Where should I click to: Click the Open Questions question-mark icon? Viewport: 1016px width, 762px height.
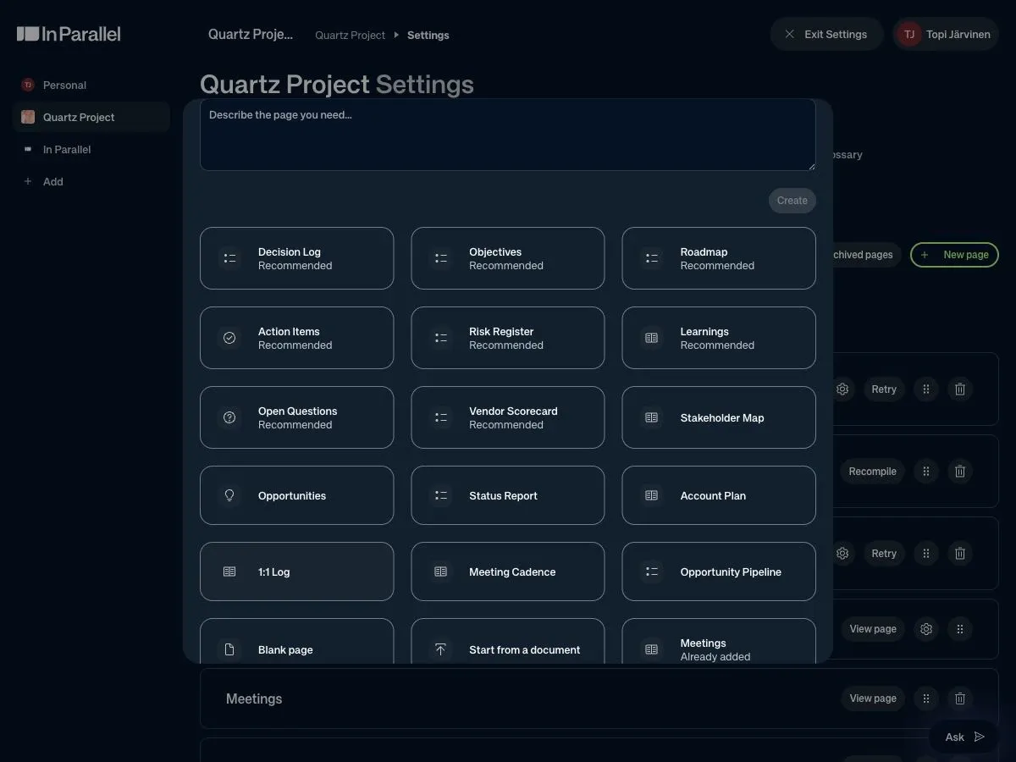(x=229, y=417)
